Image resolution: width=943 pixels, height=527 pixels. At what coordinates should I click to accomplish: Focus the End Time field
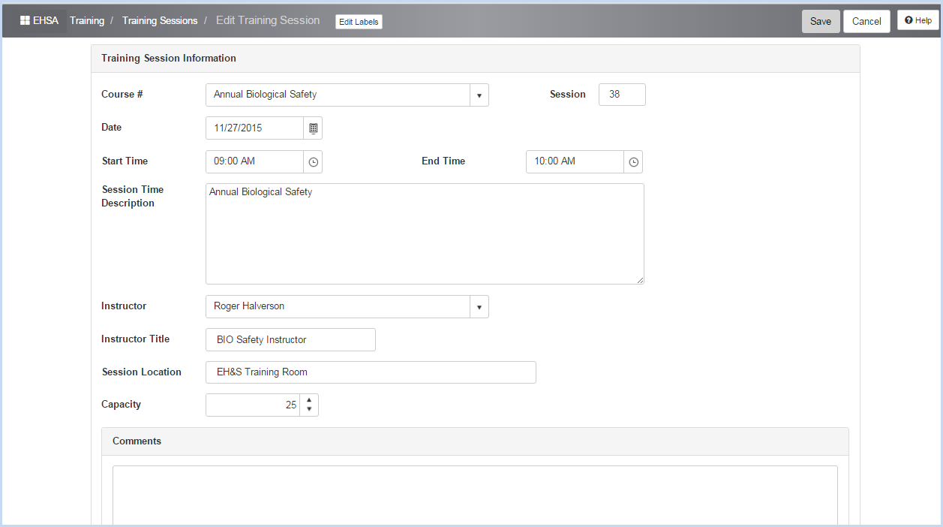click(575, 162)
